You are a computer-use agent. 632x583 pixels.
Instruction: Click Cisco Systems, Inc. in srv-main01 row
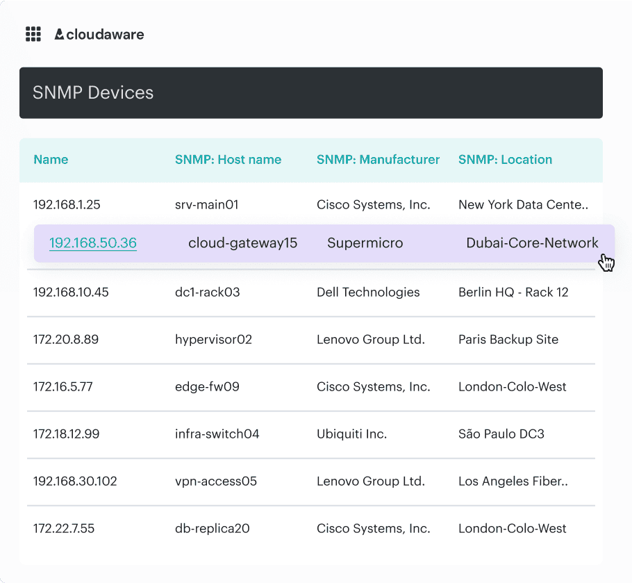[373, 204]
